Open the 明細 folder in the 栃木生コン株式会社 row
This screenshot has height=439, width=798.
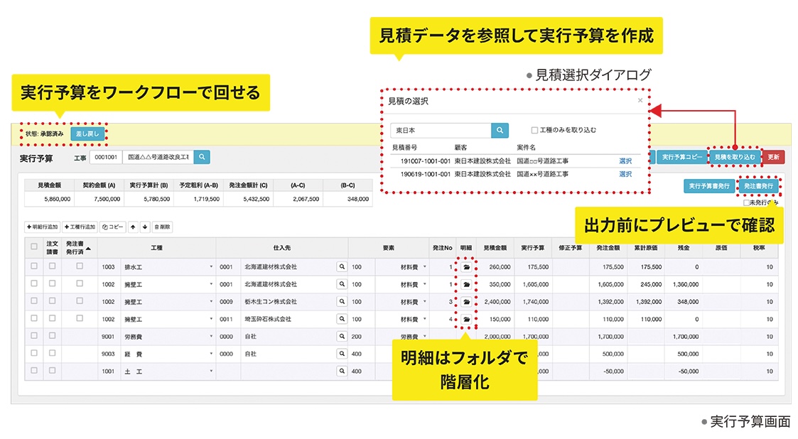click(x=466, y=302)
